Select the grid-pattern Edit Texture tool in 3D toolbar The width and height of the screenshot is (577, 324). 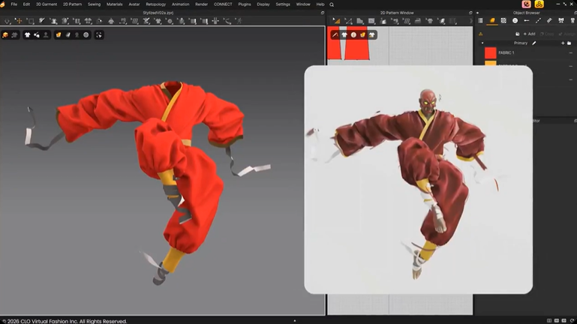click(134, 21)
